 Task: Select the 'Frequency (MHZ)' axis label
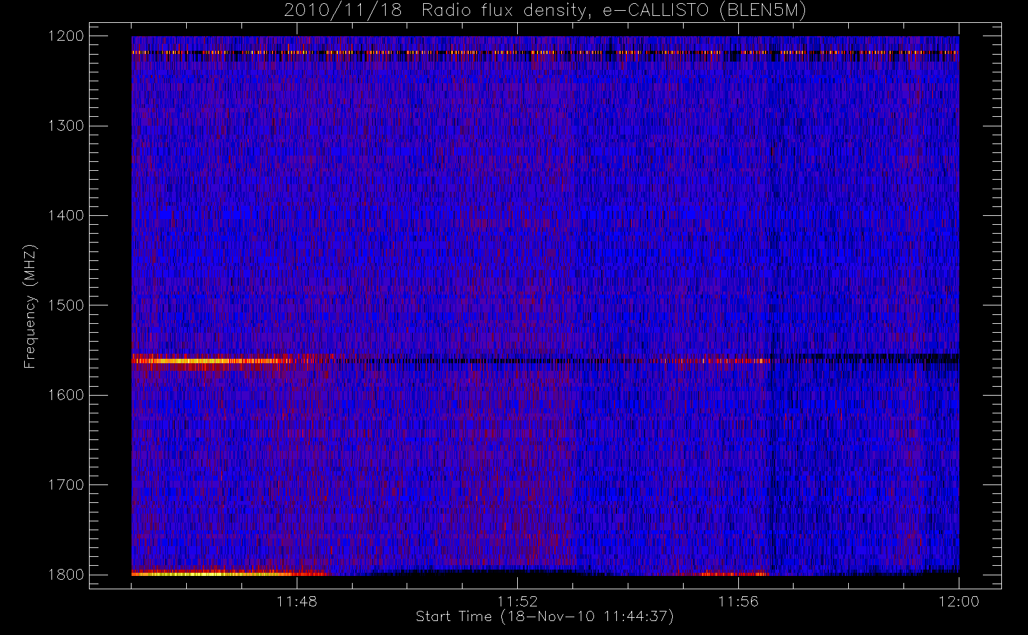click(30, 306)
